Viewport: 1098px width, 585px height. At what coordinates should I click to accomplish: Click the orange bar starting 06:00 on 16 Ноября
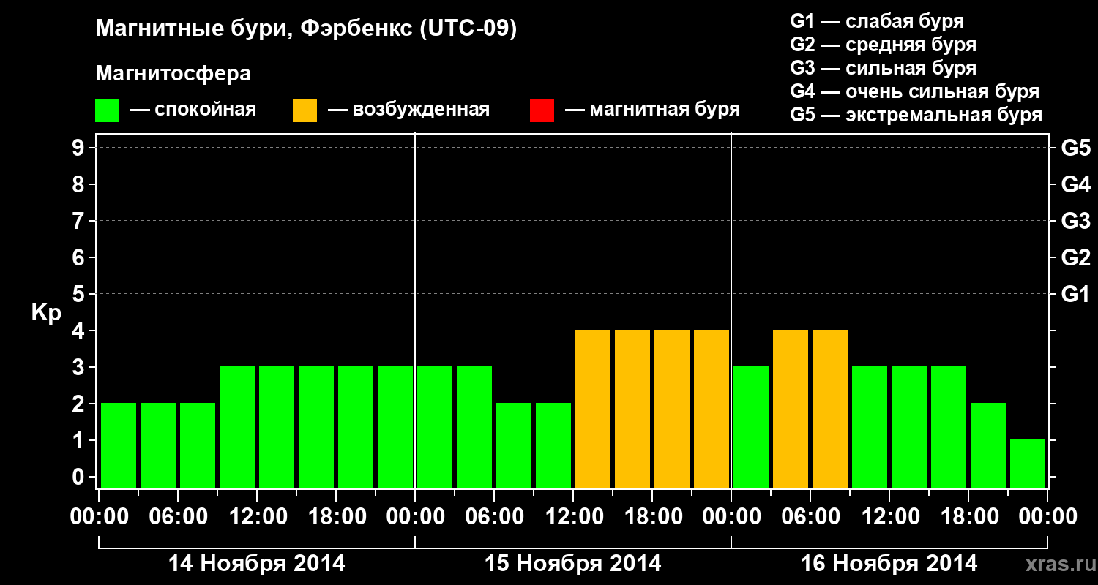point(830,409)
